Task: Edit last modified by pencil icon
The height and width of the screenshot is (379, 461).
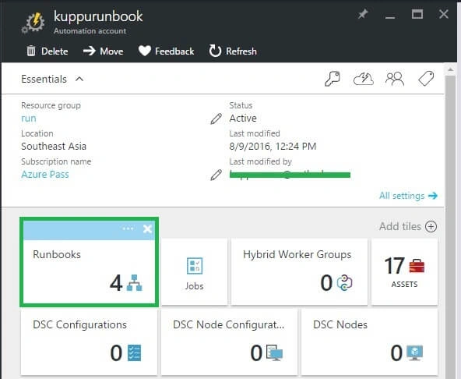Action: 216,175
